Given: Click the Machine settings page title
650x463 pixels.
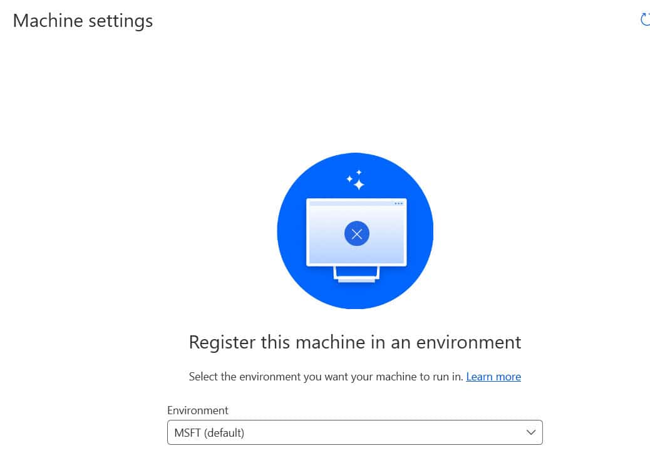Looking at the screenshot, I should 82,21.
